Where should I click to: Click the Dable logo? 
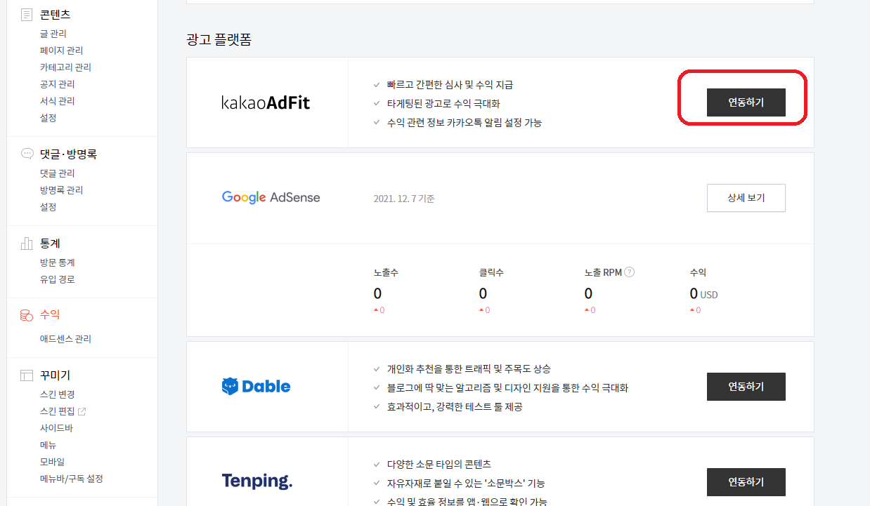256,386
